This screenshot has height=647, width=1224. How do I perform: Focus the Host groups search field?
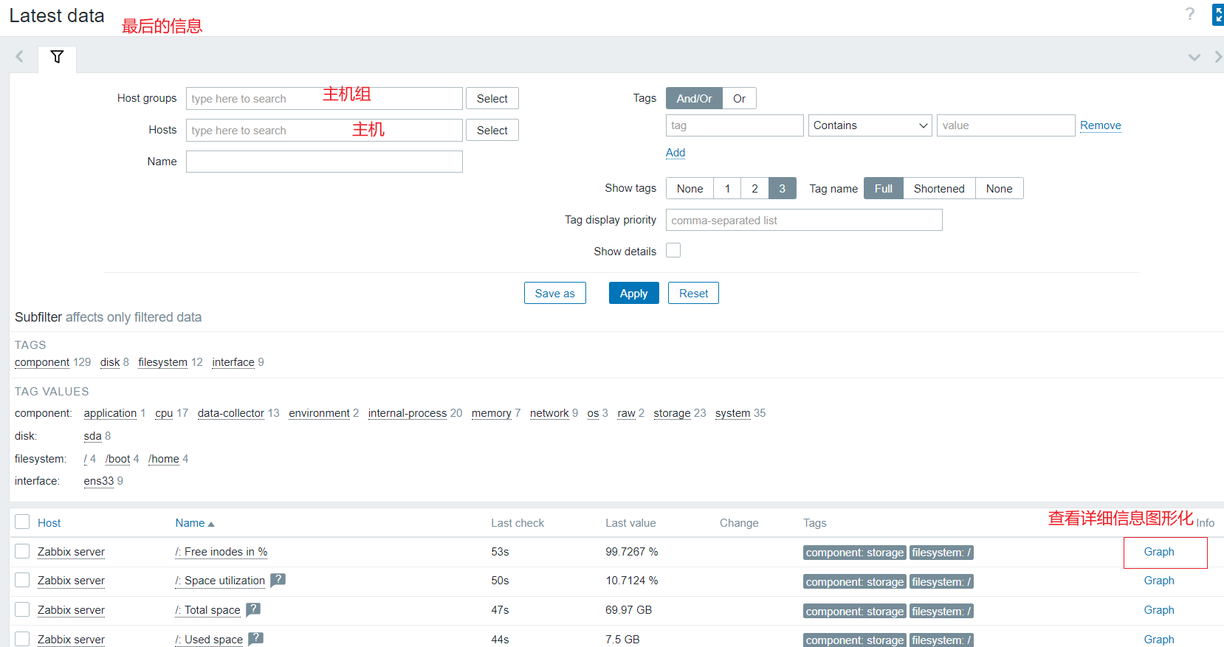point(324,98)
